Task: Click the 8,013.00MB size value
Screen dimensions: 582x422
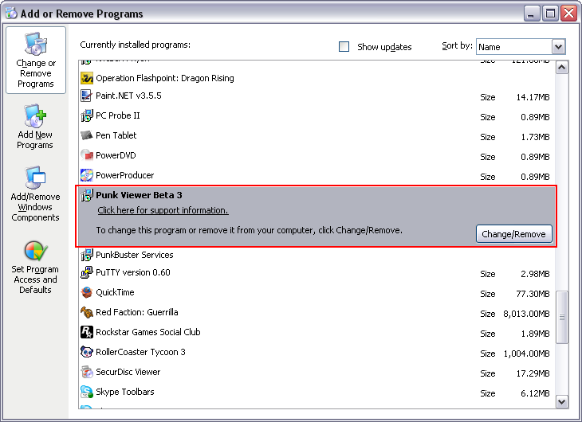Action: click(526, 314)
